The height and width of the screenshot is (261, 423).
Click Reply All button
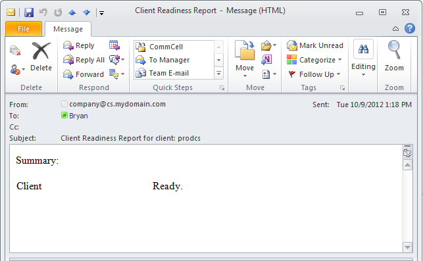84,60
